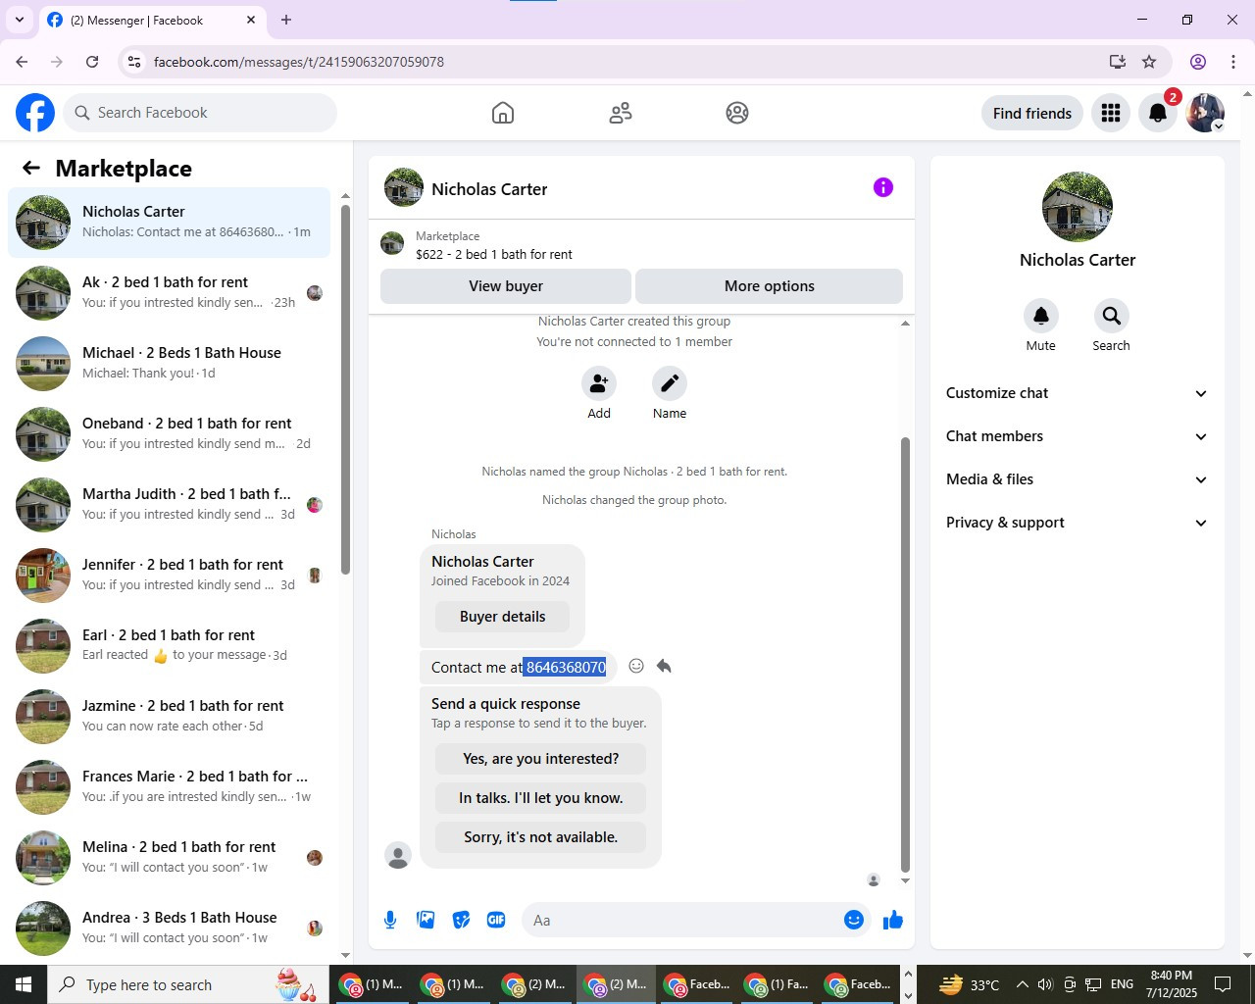The width and height of the screenshot is (1255, 1004).
Task: Click the browser address bar URL
Action: (299, 62)
